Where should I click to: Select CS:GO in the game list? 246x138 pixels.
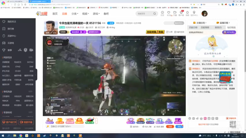(18, 71)
